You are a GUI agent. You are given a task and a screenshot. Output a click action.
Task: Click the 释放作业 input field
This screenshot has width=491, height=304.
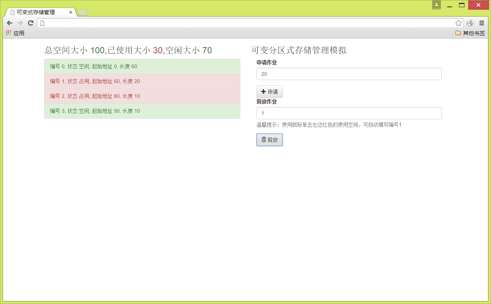[349, 113]
